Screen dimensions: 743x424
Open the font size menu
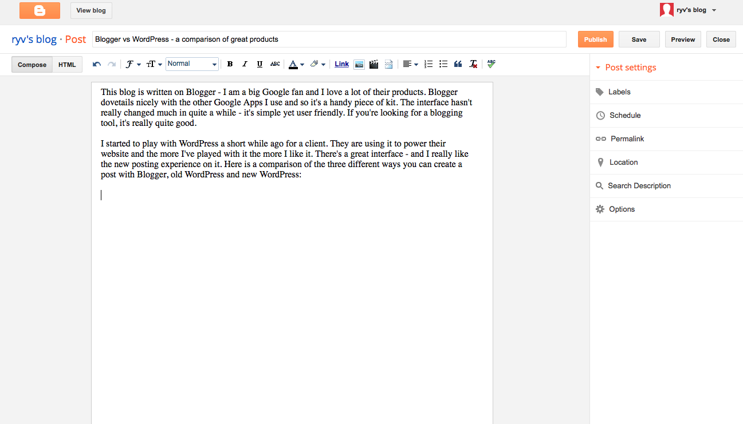tap(154, 64)
